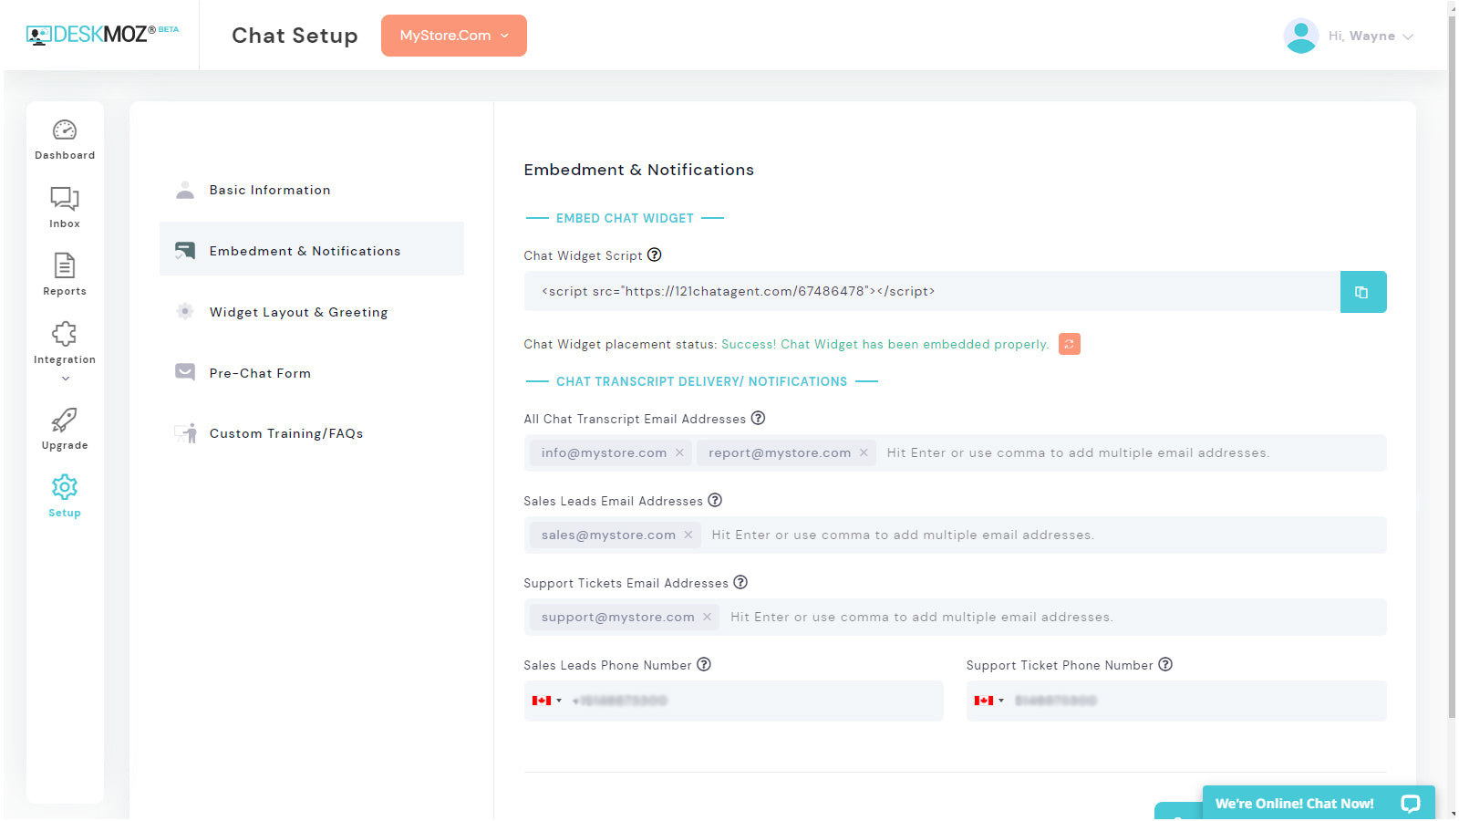
Task: Remove info@mystore.com email tag
Action: (679, 452)
